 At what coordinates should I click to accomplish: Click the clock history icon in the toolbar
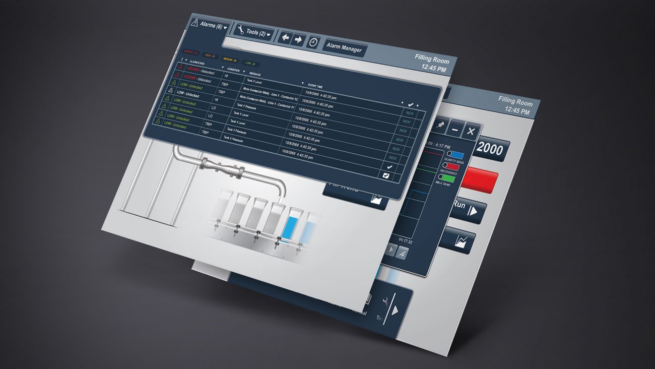click(x=313, y=42)
